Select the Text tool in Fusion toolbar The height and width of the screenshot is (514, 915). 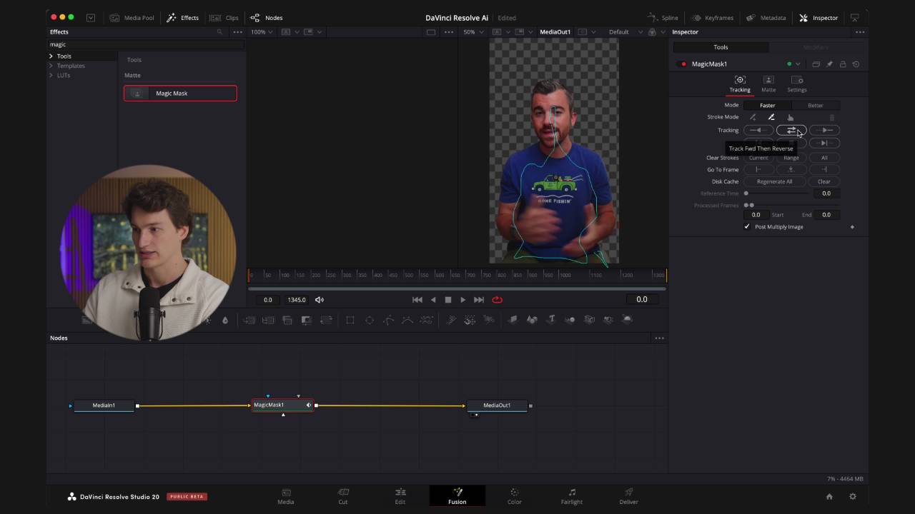point(551,320)
